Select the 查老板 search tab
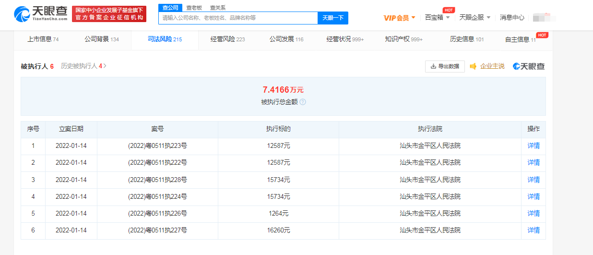593x255 pixels. pyautogui.click(x=194, y=8)
